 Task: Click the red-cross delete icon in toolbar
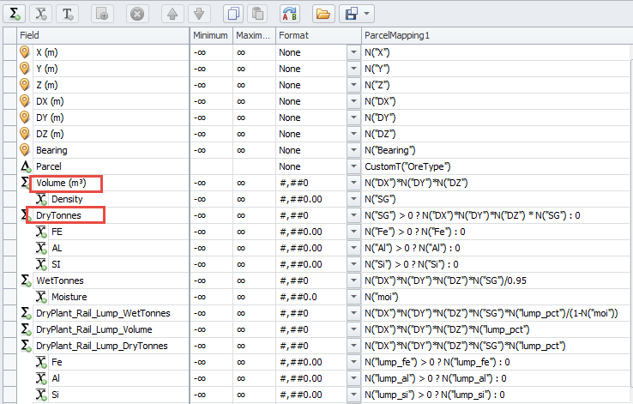point(136,14)
